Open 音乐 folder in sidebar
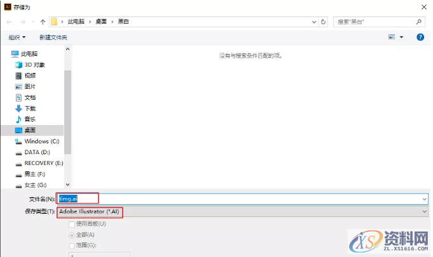Viewport: 433px width, 257px height. pyautogui.click(x=25, y=119)
